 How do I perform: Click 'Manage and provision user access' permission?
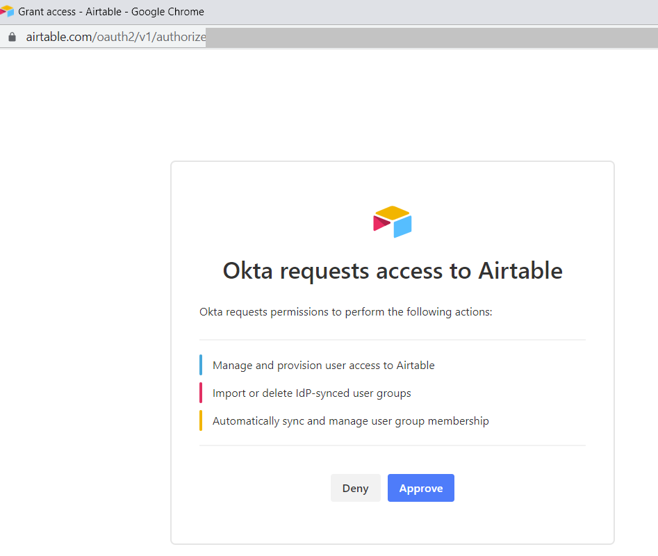[x=323, y=365]
